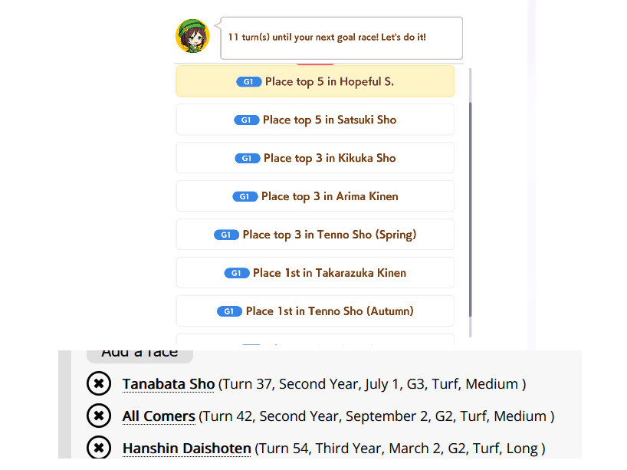Select the Place top 5 in Hopeful S. goal
Viewport: 627px width, 470px height.
[x=315, y=81]
